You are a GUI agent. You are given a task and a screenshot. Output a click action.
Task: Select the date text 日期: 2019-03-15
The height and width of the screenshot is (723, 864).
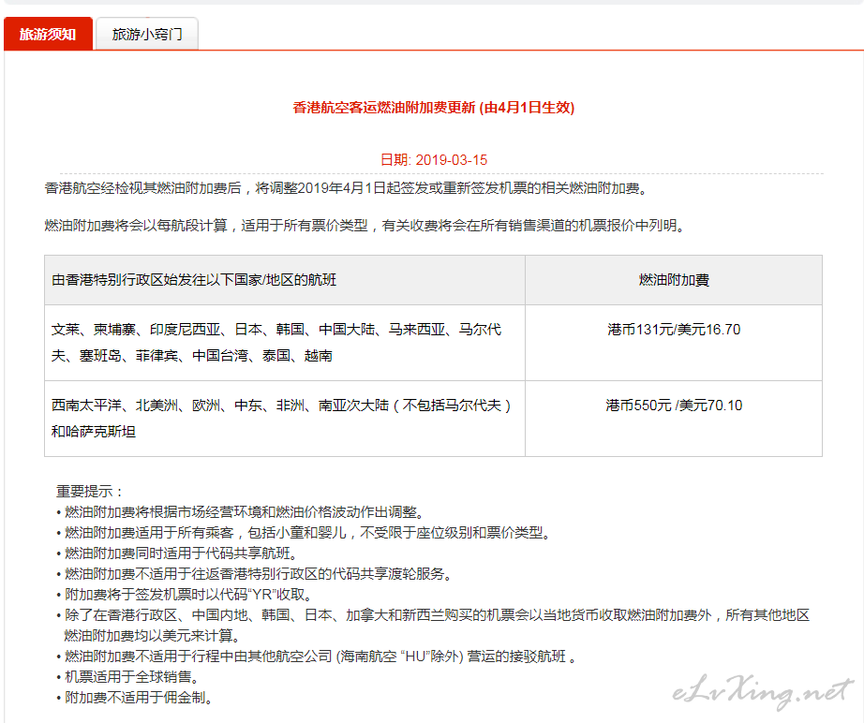[x=434, y=160]
